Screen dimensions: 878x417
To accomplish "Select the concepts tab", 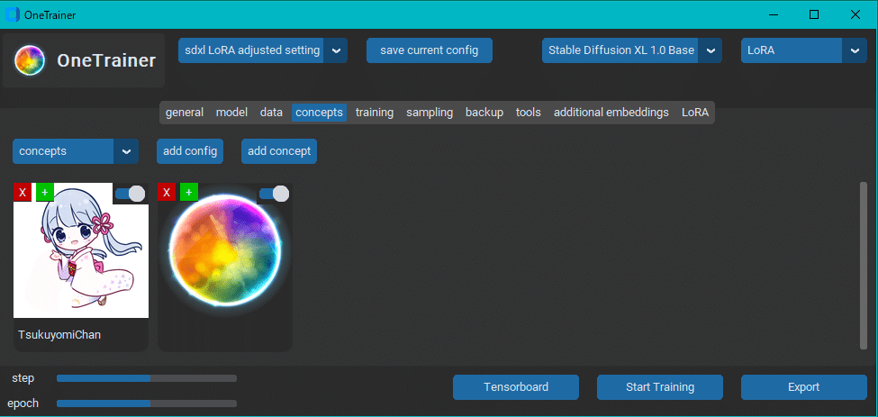I will click(x=319, y=113).
